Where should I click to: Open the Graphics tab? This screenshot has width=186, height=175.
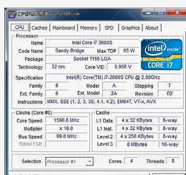(x=131, y=28)
